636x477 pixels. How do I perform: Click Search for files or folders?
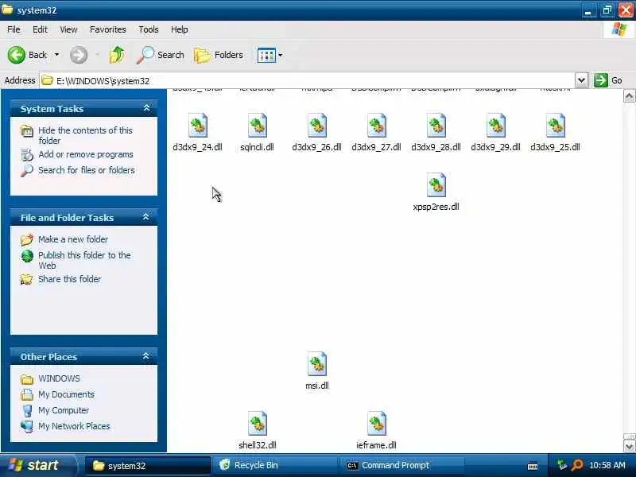click(87, 170)
